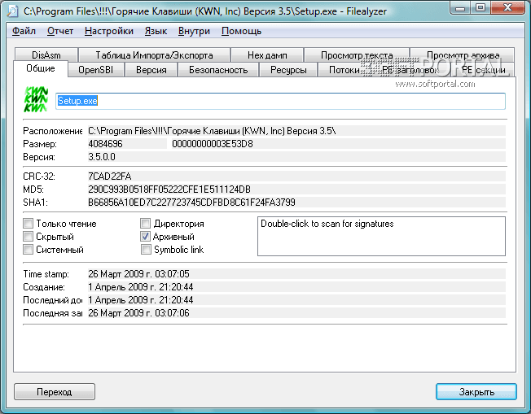The width and height of the screenshot is (531, 414).
Task: Click the Расположение path value
Action: coord(296,131)
